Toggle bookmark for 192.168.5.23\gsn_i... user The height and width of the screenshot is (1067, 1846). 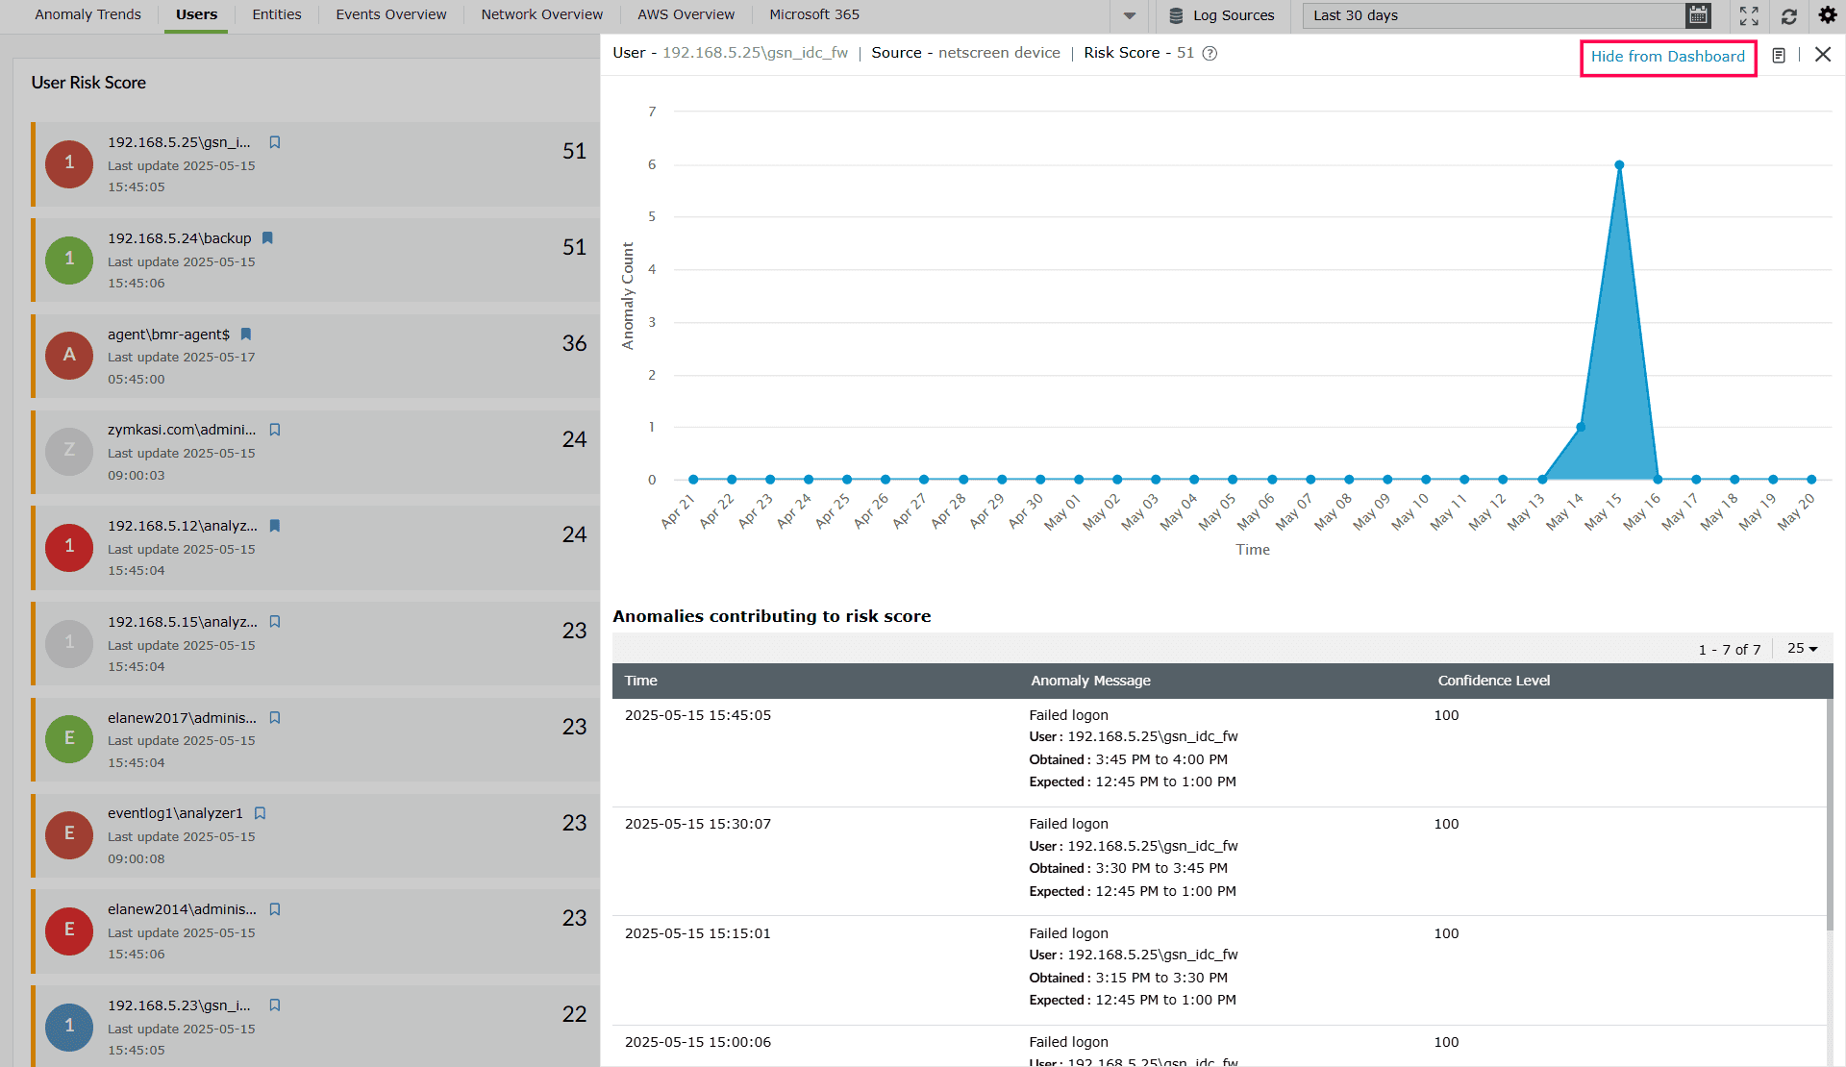point(275,1005)
